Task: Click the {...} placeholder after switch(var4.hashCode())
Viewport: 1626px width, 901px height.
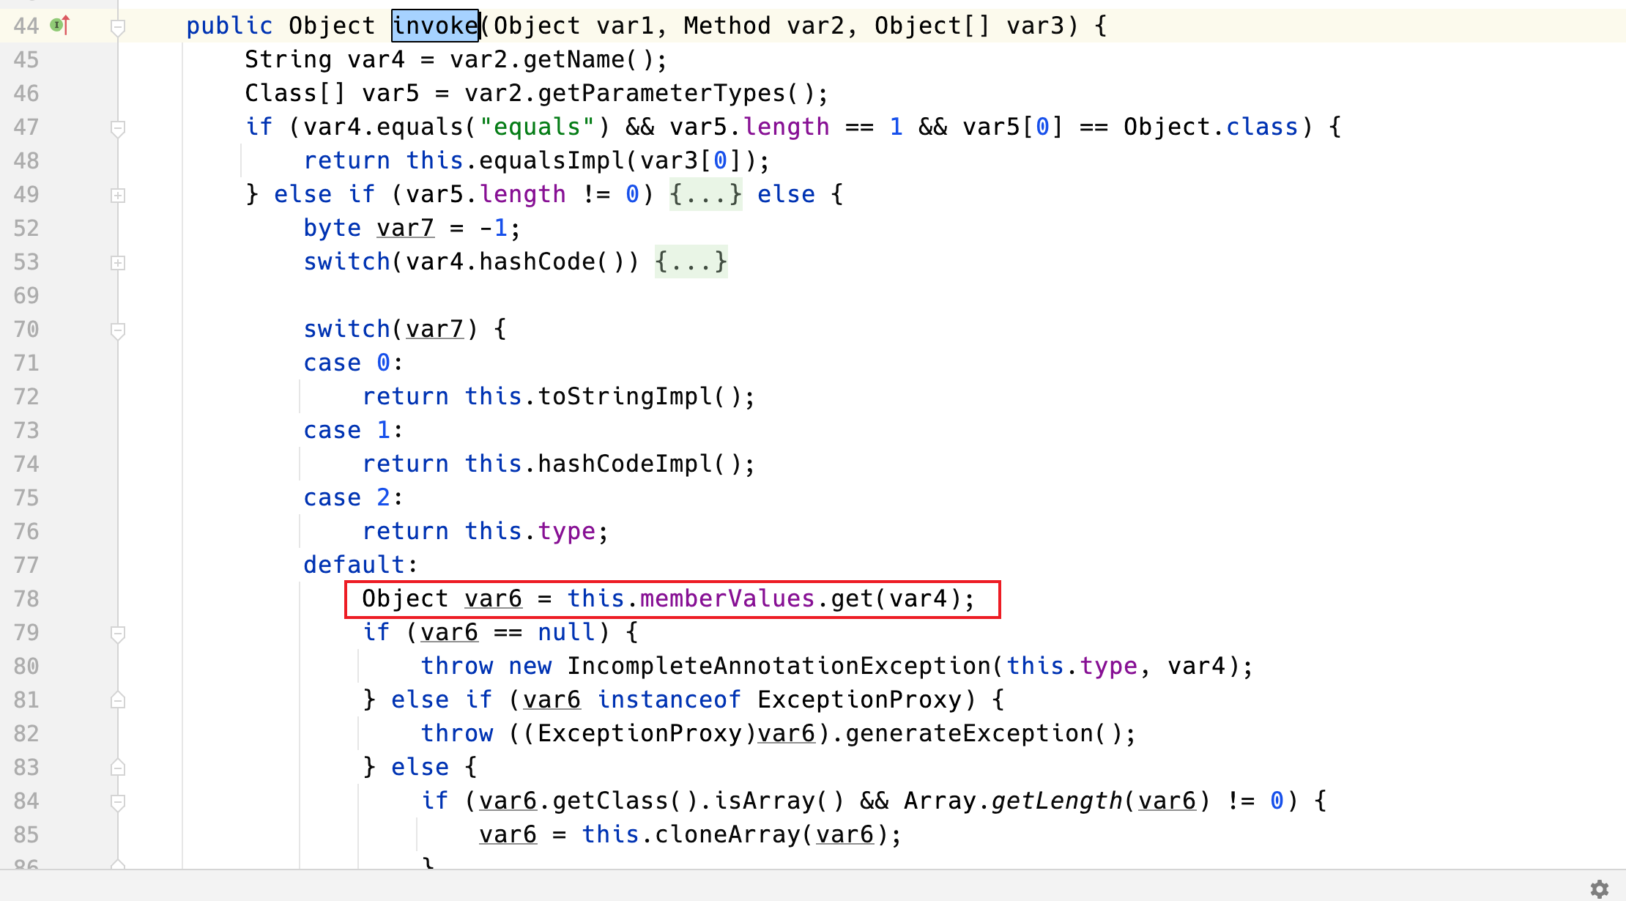Action: (x=691, y=262)
